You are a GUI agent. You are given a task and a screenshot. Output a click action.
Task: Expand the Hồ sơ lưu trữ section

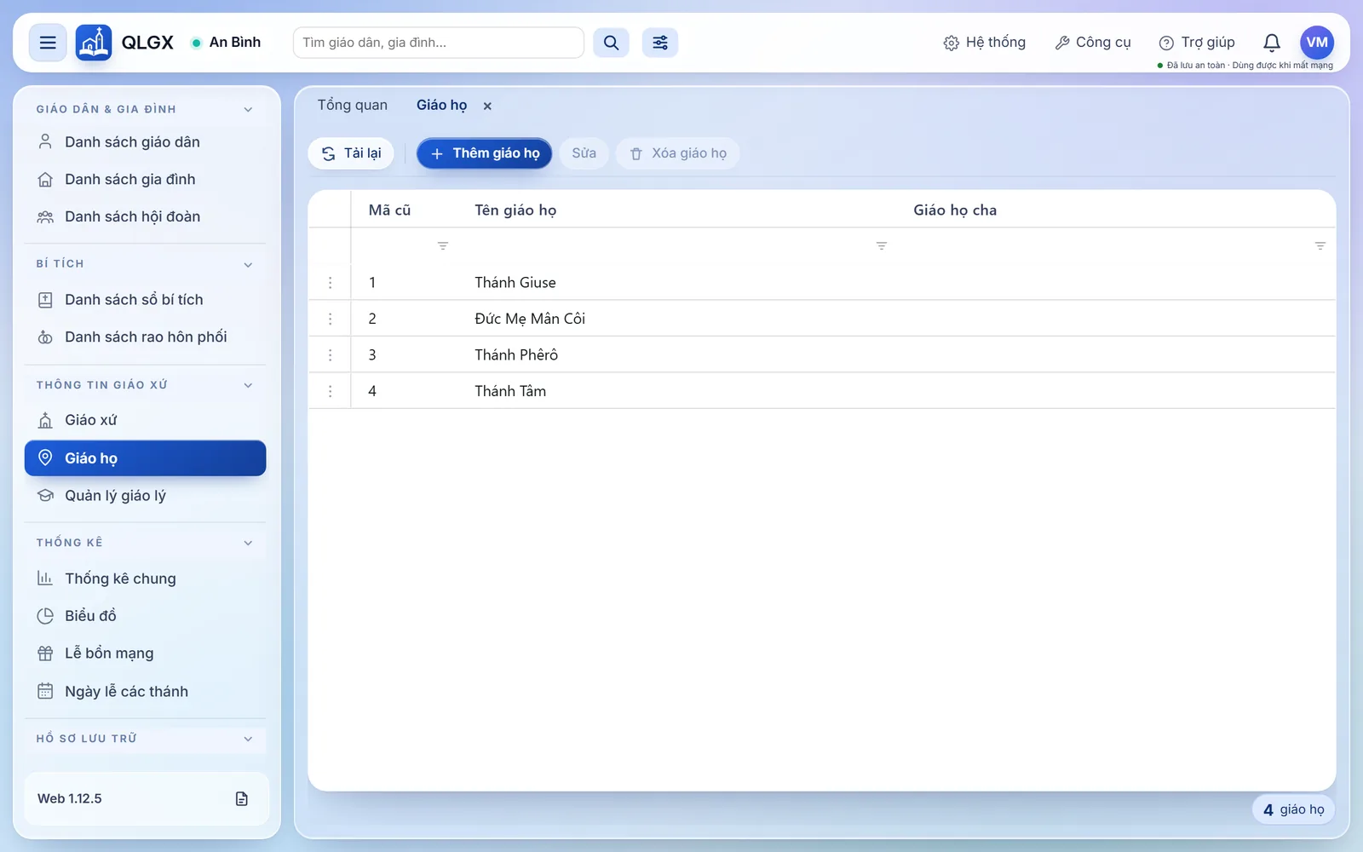point(248,739)
